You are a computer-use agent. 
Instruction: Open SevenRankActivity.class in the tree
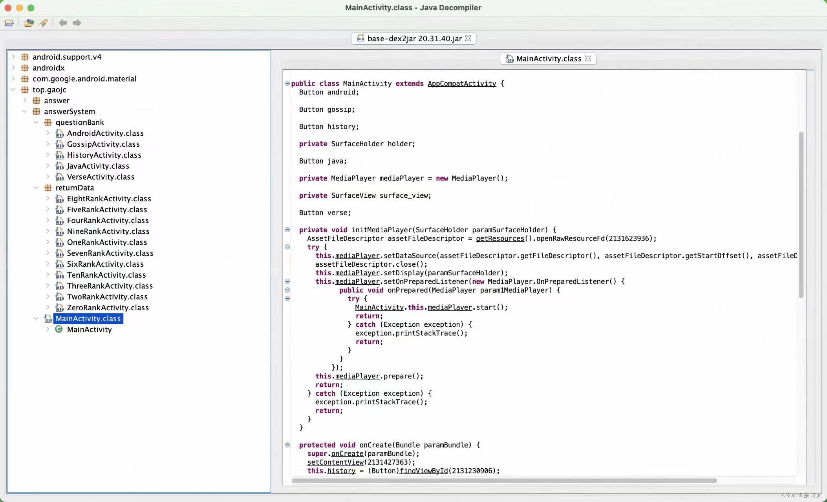(110, 253)
